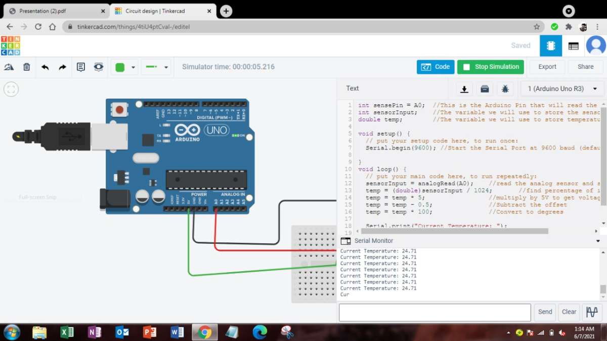The width and height of the screenshot is (607, 341).
Task: Open the notes tool
Action: coord(81,67)
